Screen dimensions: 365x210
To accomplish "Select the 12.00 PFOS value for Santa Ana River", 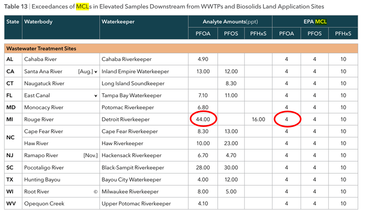I will click(x=231, y=71).
